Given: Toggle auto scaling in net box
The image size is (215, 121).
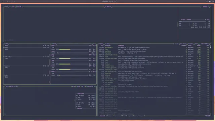Looking at the screenshot, I should click(78, 86).
